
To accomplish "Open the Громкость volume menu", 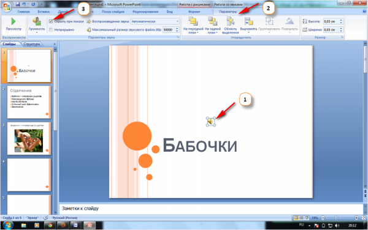I will 37,25.
